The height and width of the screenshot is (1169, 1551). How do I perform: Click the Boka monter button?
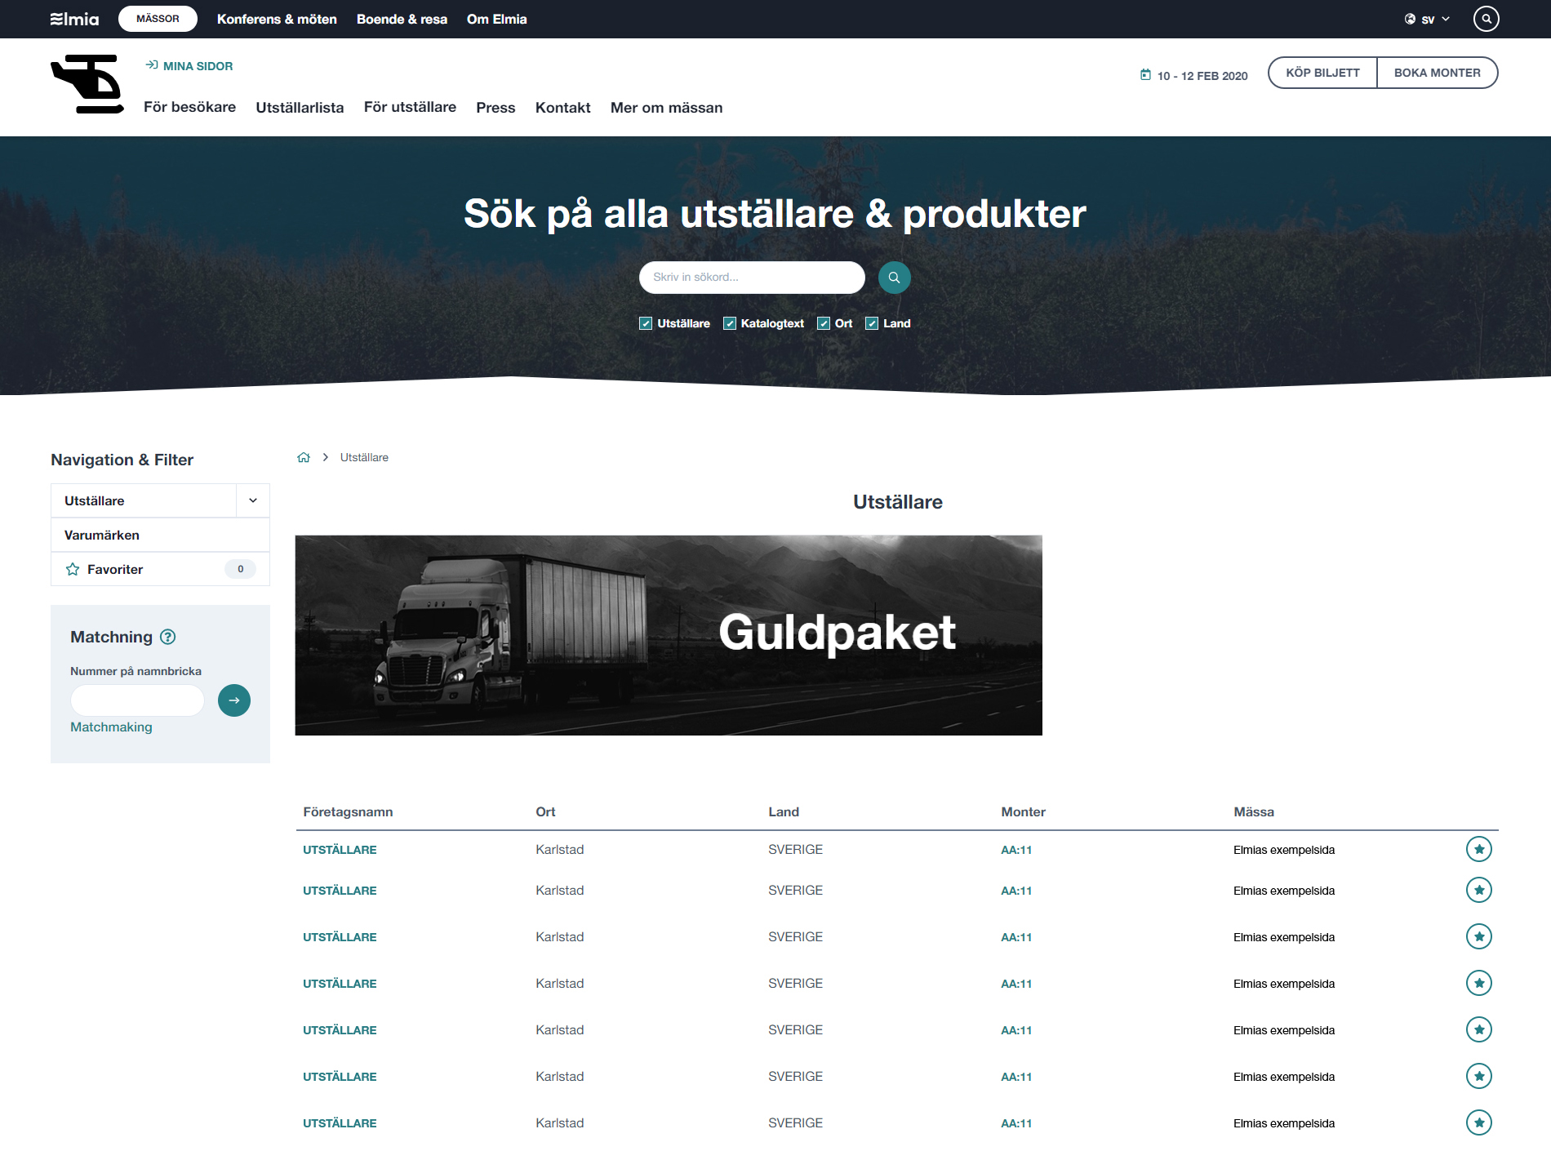1437,73
